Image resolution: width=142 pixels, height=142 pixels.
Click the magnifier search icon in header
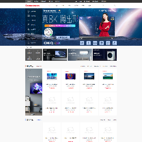[x=115, y=6]
